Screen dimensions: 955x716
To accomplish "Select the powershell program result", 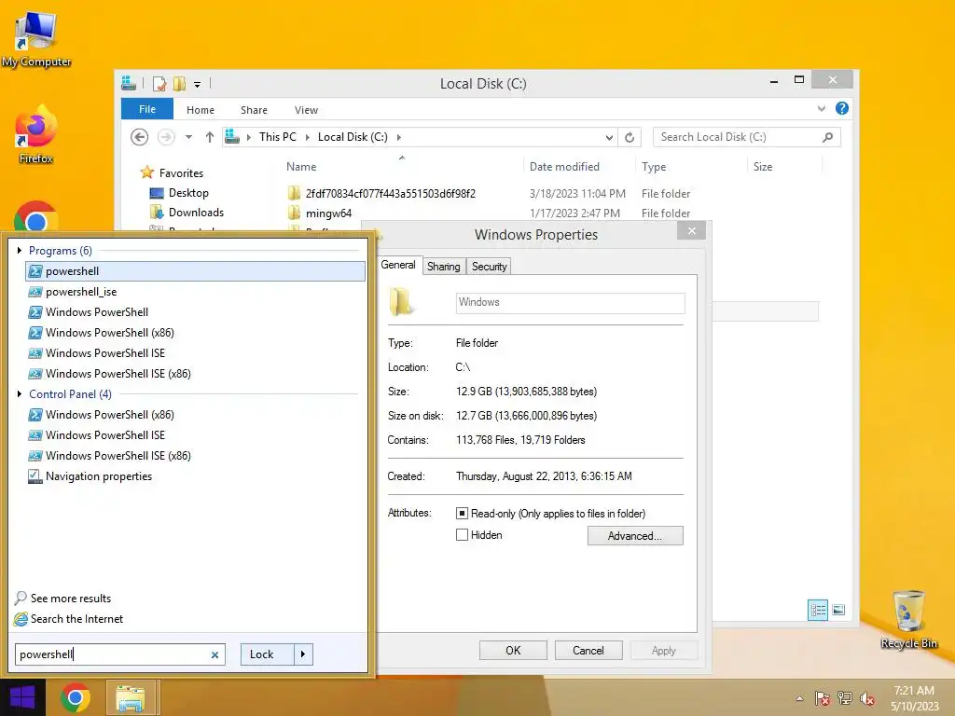I will coord(195,271).
